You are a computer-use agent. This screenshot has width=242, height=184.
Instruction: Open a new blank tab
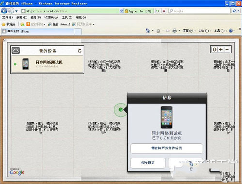tap(78, 31)
